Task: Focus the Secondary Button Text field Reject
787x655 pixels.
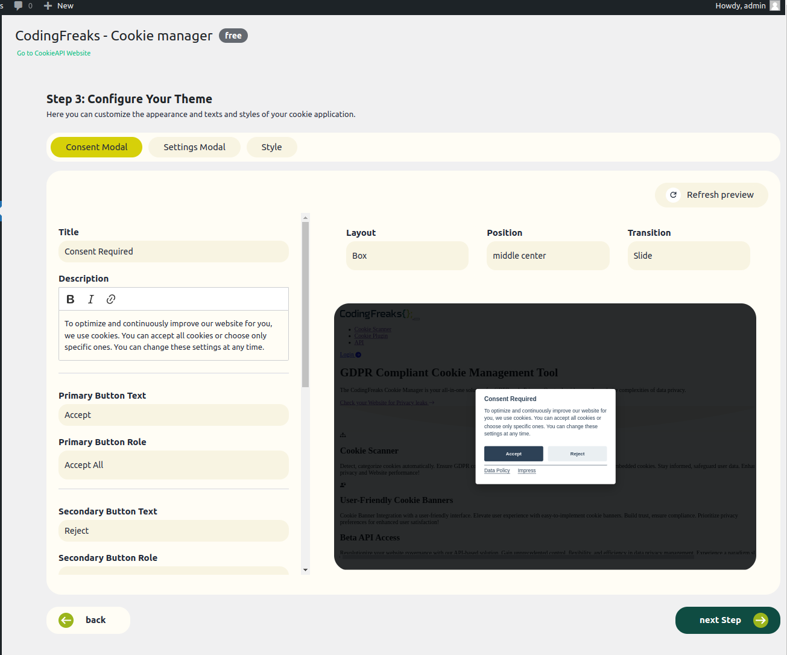Action: pyautogui.click(x=174, y=531)
